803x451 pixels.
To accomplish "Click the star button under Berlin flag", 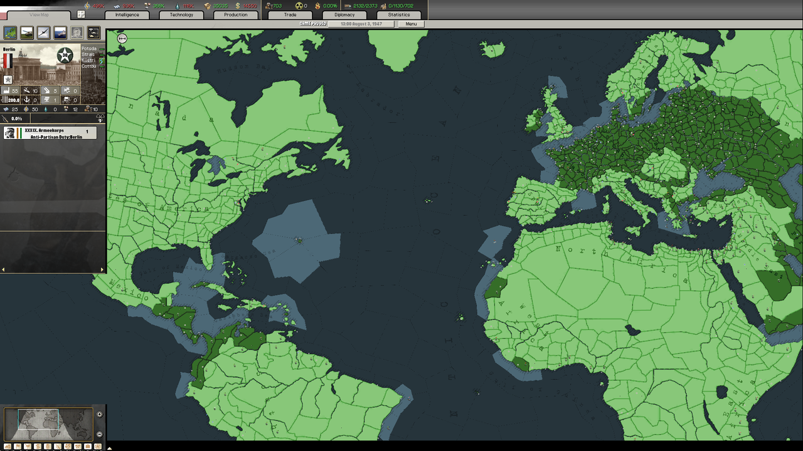I will pos(8,80).
